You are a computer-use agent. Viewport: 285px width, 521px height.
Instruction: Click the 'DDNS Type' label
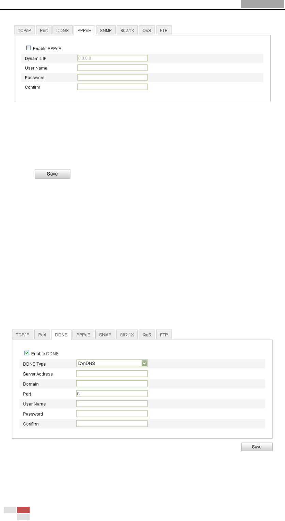click(x=34, y=364)
